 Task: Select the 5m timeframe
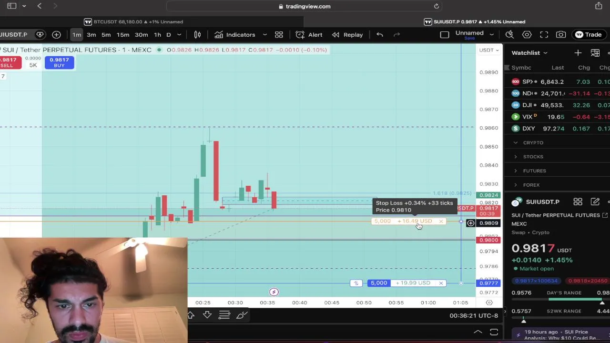point(106,35)
